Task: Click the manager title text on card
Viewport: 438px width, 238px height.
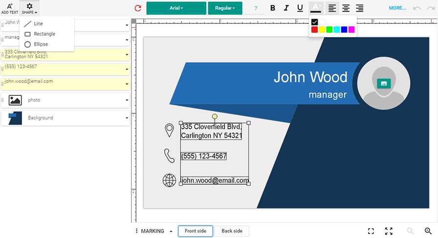Action: [328, 95]
